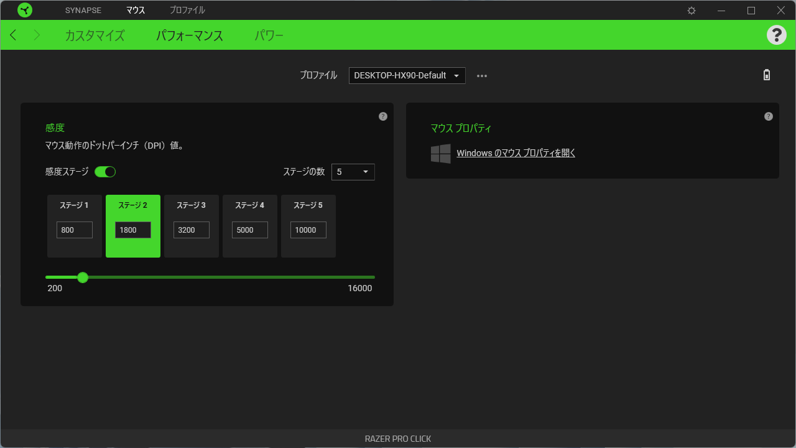This screenshot has width=796, height=448.
Task: Switch to the SYNAPSE tab
Action: tap(83, 11)
